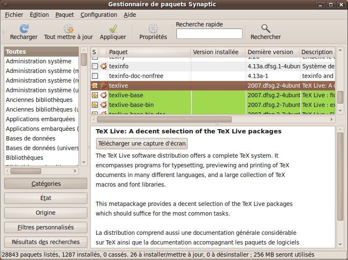Select Administration système category

41,61
